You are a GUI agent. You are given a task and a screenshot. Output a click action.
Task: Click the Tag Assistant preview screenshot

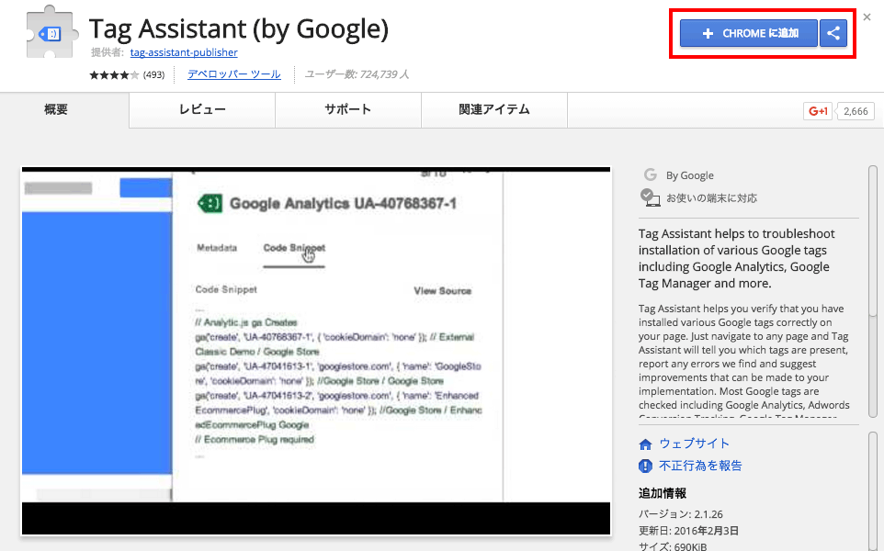tap(316, 351)
